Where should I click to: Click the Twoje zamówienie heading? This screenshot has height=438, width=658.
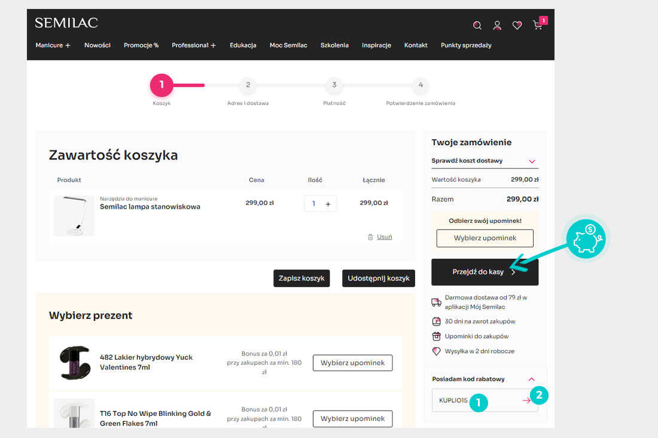(471, 142)
